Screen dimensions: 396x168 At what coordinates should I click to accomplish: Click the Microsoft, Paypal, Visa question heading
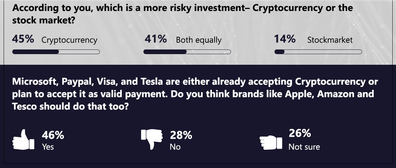pyautogui.click(x=195, y=94)
